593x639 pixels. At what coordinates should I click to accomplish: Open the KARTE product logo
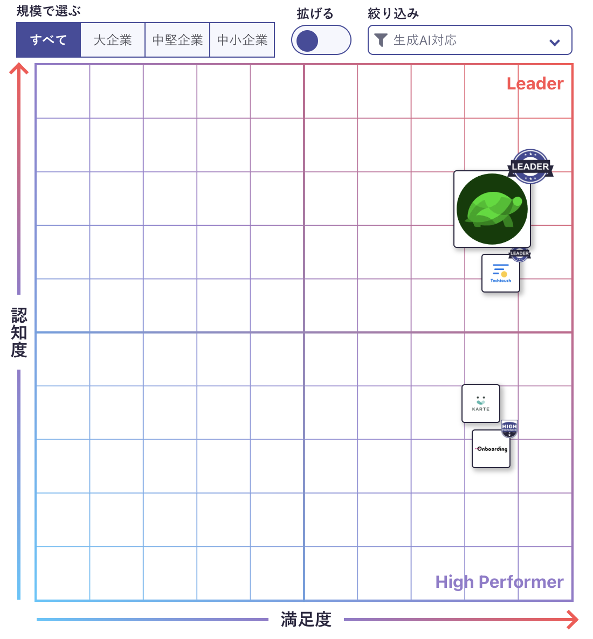click(480, 404)
